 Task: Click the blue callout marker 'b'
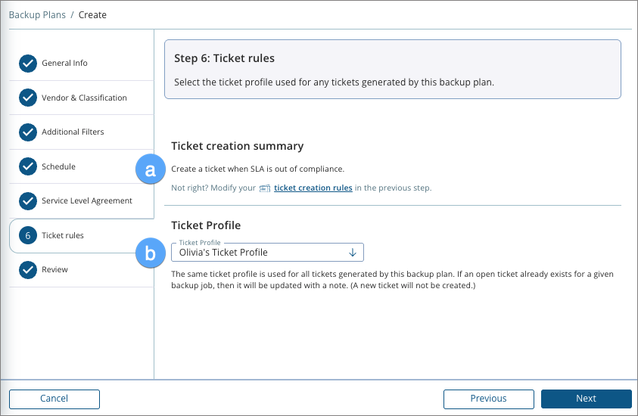point(151,254)
